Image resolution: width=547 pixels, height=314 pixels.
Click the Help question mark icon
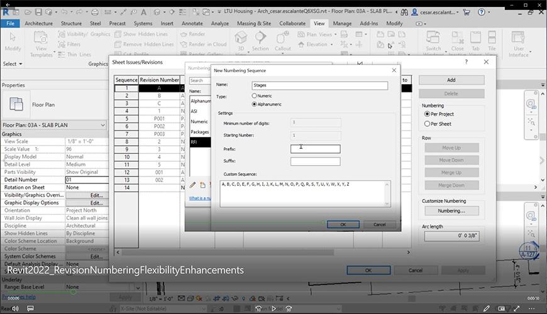click(x=482, y=12)
